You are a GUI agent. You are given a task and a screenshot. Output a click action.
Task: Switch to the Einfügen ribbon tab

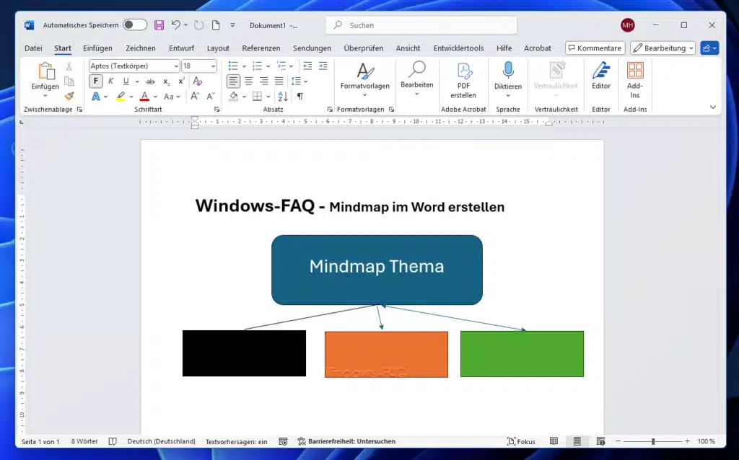click(97, 48)
